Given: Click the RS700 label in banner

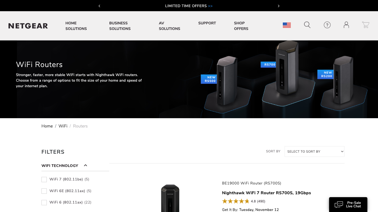Looking at the screenshot, I should tap(268, 65).
